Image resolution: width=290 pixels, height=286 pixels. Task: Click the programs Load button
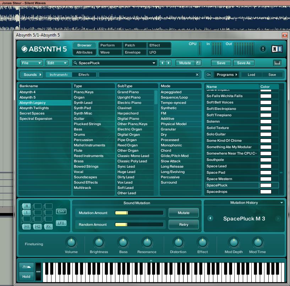[x=251, y=74]
